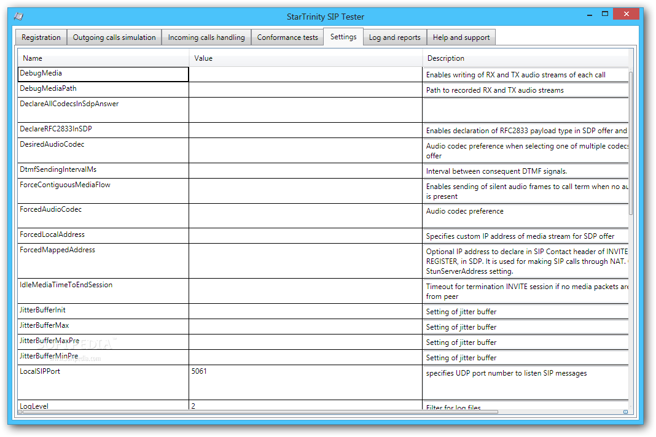Viewport: 656px width, 437px height.
Task: Select JitterBufferMinPre row name
Action: coord(103,357)
